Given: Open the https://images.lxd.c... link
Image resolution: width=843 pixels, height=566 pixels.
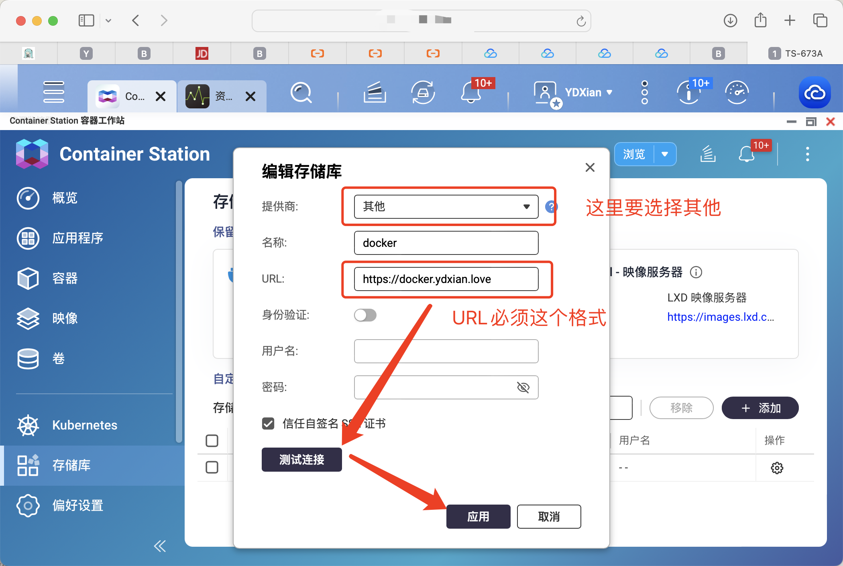Looking at the screenshot, I should [x=721, y=317].
